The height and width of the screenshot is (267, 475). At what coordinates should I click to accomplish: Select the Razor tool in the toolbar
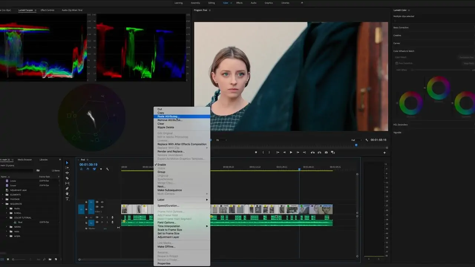click(67, 178)
